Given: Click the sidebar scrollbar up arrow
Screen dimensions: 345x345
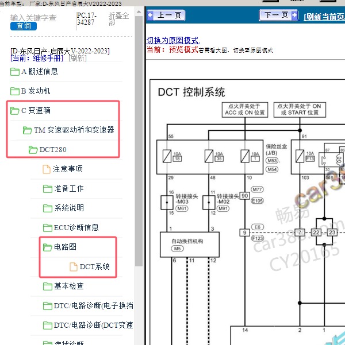Looking at the screenshot, I should (x=139, y=11).
